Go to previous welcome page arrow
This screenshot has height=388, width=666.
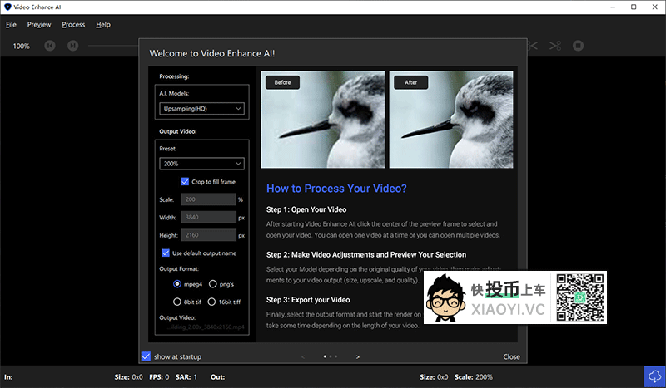click(x=303, y=356)
